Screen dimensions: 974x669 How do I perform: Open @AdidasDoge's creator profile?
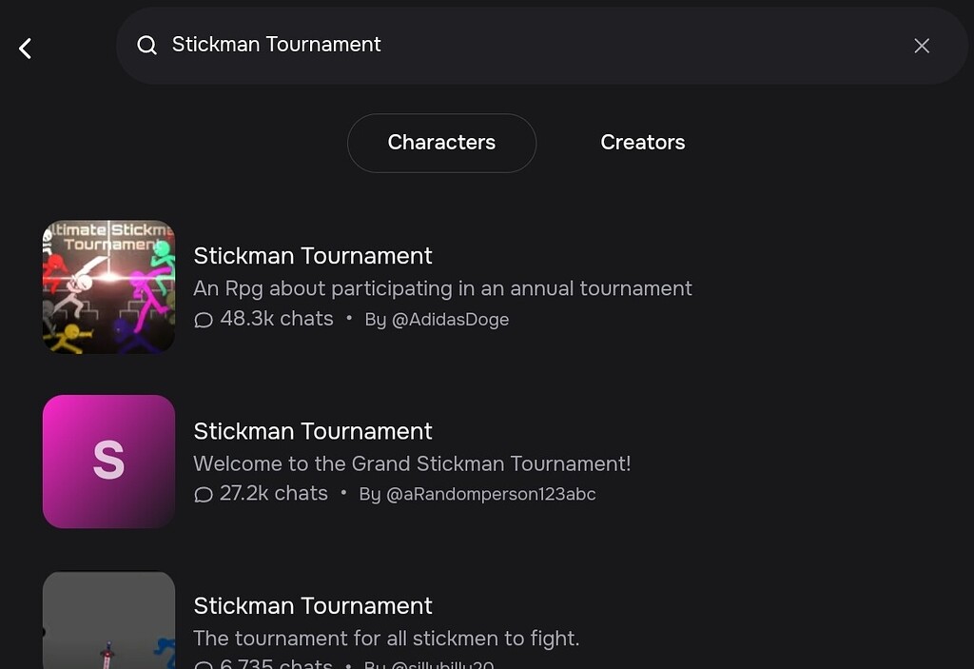[x=452, y=320]
